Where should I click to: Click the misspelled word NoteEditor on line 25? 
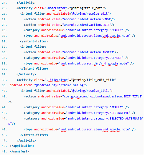(x=57, y=8)
